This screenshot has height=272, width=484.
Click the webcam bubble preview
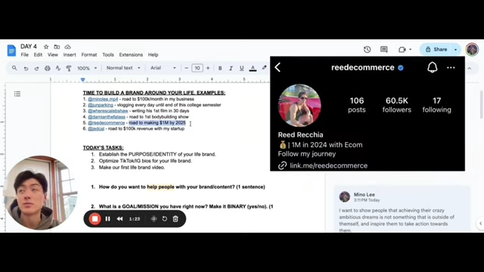coord(40,193)
